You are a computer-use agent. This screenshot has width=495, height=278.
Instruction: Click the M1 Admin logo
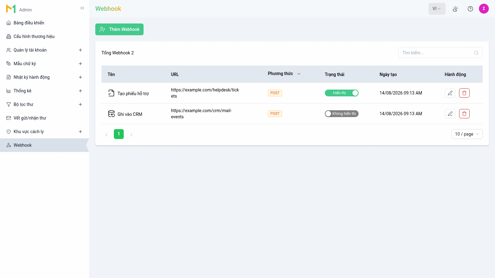[x=19, y=9]
